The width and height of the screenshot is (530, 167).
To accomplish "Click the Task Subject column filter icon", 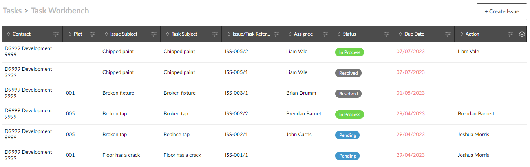I will click(x=215, y=34).
